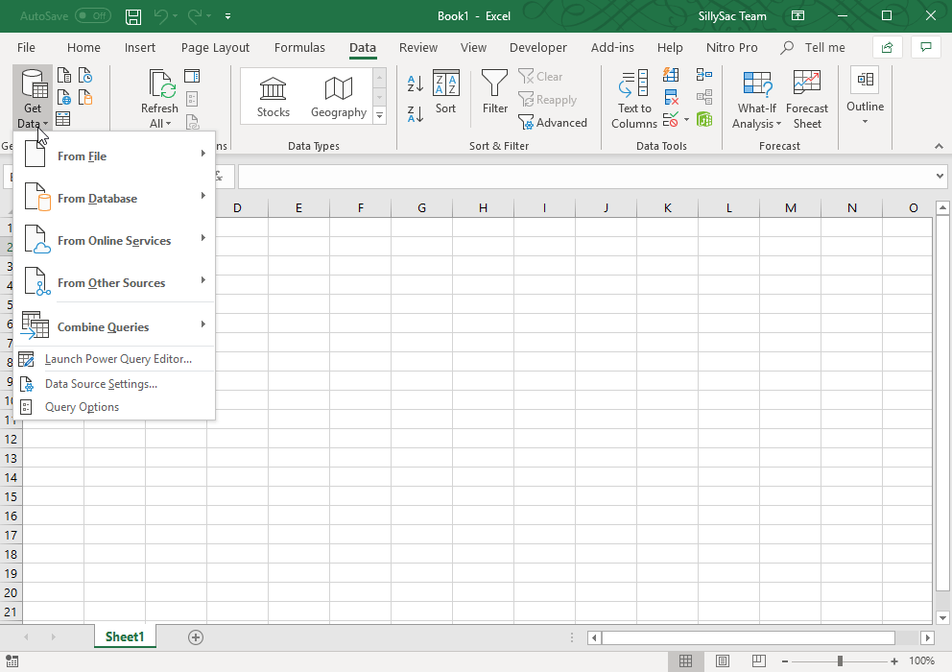Apply a Filter to the data

pyautogui.click(x=494, y=92)
